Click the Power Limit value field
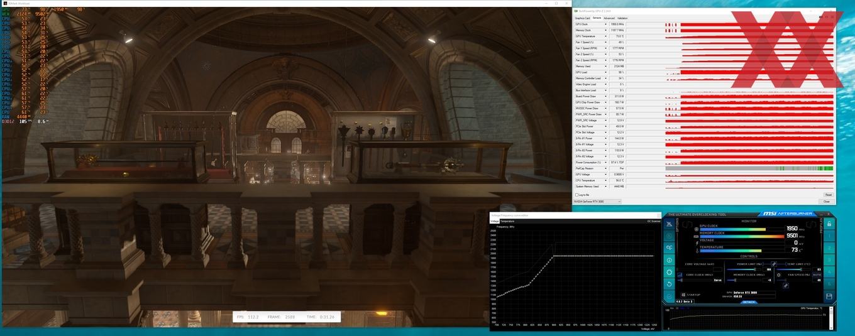Image resolution: width=855 pixels, height=336 pixels. point(768,269)
